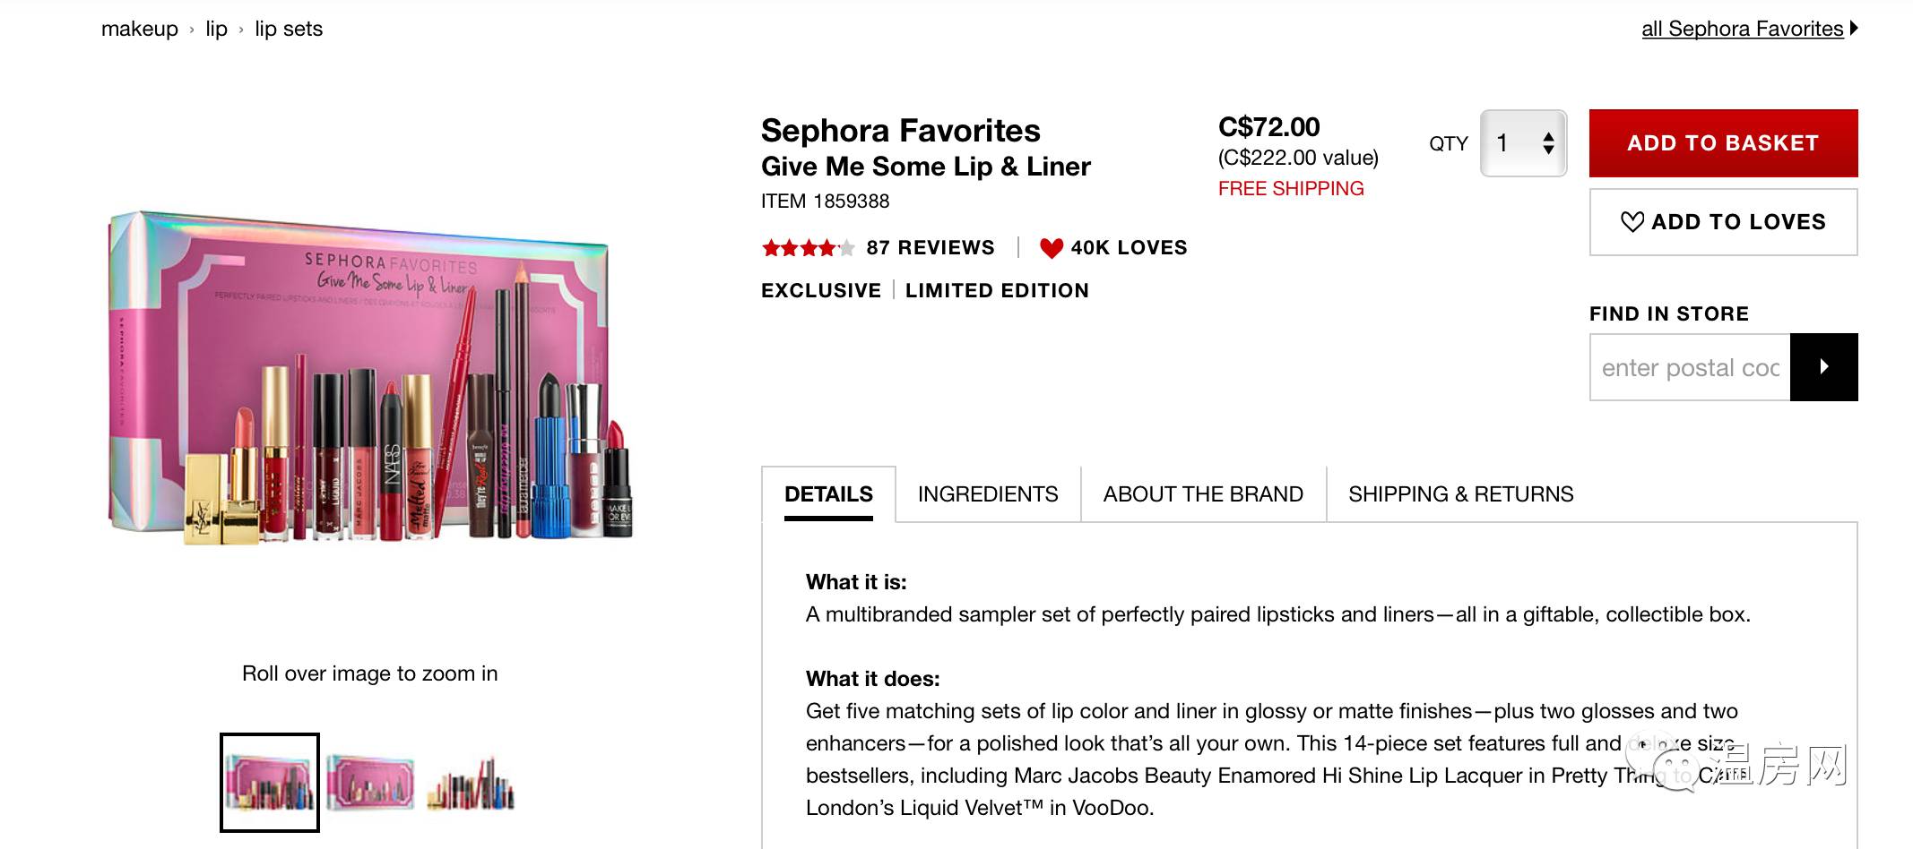Click the all Sephora Favorites link
This screenshot has width=1913, height=849.
[x=1742, y=29]
